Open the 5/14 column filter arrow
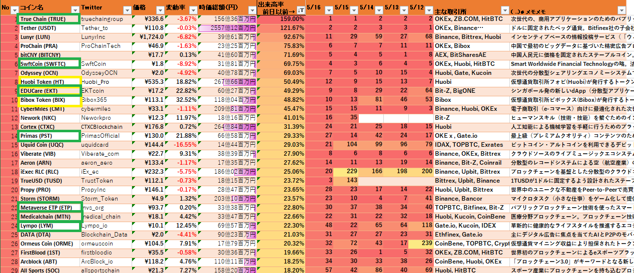This screenshot has height=273, width=634. pos(378,9)
